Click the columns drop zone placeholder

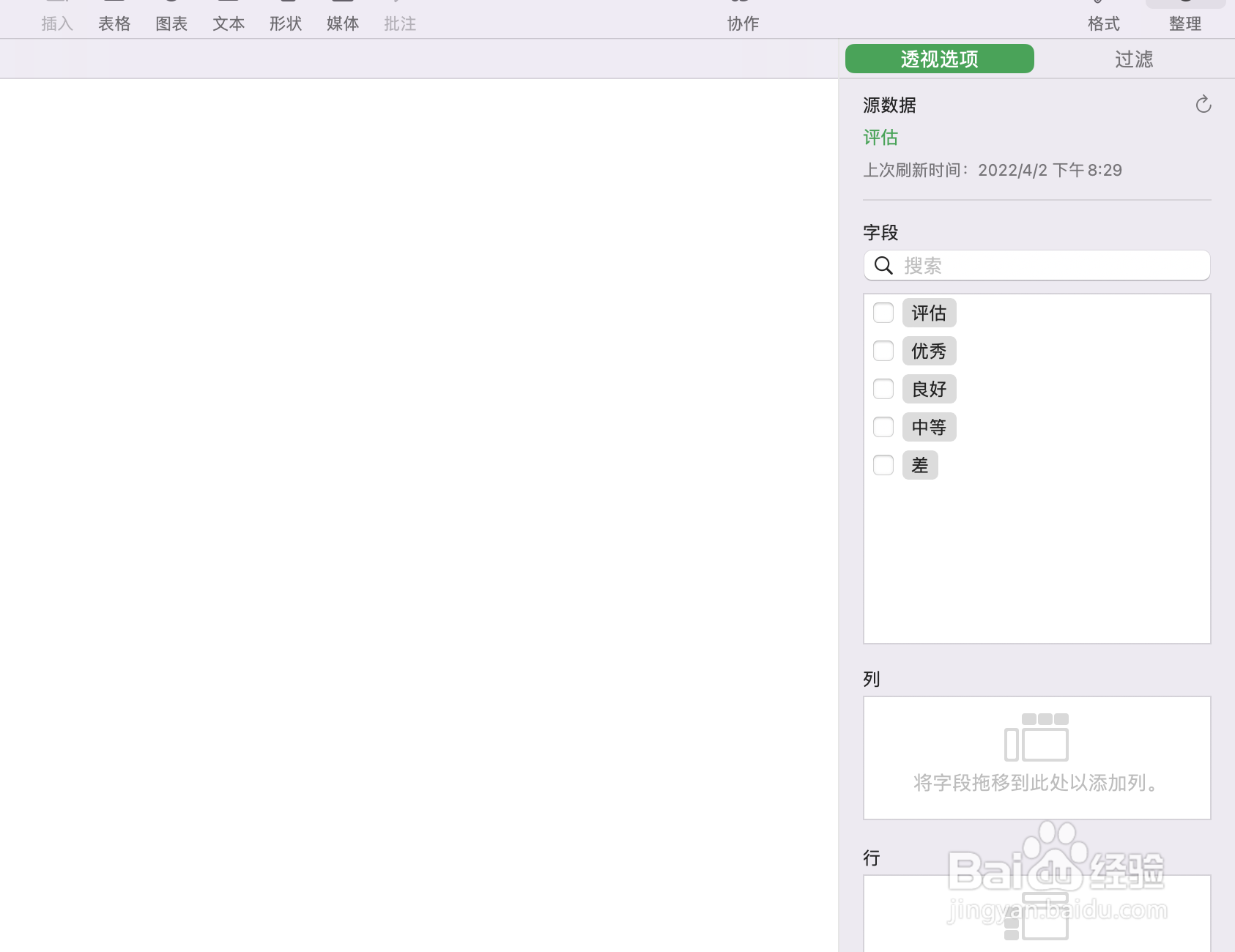click(1036, 758)
